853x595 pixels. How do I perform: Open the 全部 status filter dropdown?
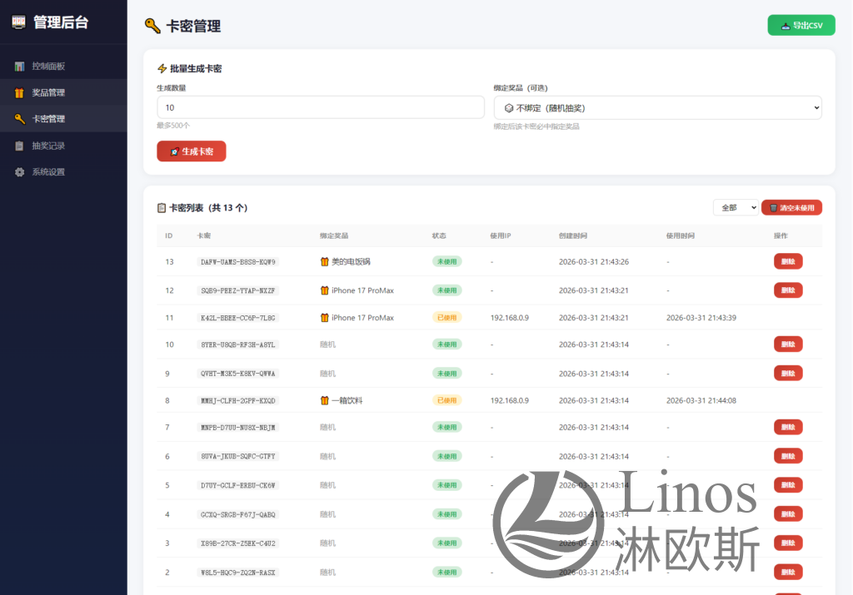(x=736, y=207)
